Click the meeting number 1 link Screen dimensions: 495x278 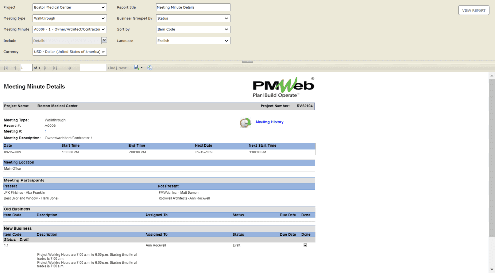tap(46, 131)
